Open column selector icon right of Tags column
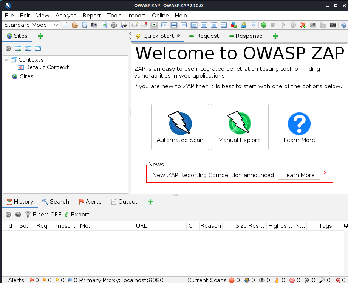The width and height of the screenshot is (348, 283). coord(346,226)
